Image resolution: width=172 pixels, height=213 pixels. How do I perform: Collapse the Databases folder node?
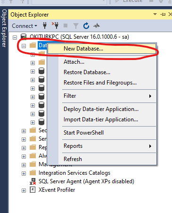[x=24, y=46]
